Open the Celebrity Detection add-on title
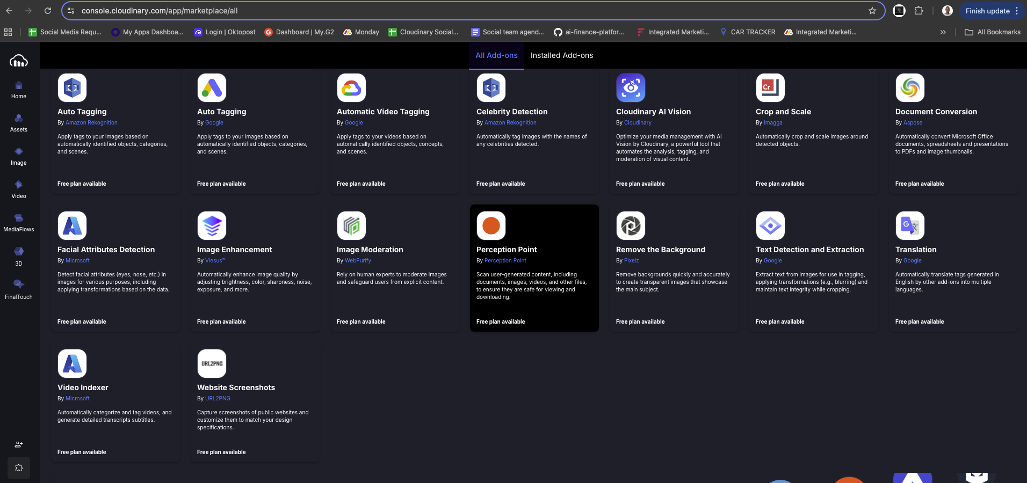This screenshot has height=483, width=1027. point(512,112)
